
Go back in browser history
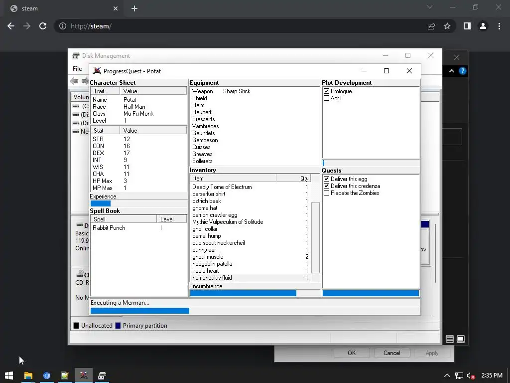(11, 26)
